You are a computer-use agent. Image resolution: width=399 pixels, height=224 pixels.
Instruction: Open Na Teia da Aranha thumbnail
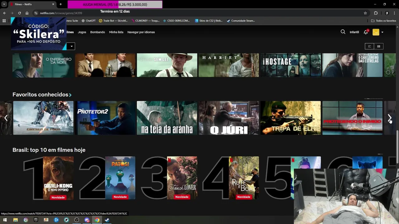point(167,118)
